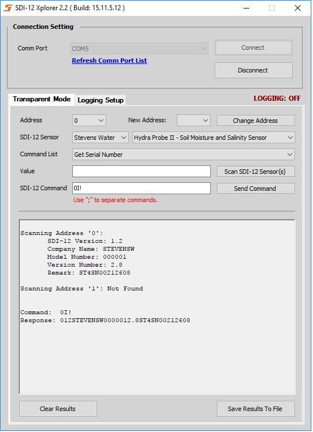This screenshot has height=432, width=313.
Task: Click the red separate-commands hint text
Action: pyautogui.click(x=115, y=200)
